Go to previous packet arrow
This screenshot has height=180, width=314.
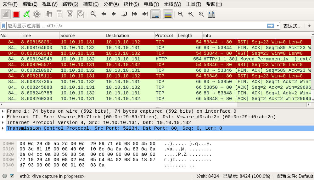pos(104,14)
